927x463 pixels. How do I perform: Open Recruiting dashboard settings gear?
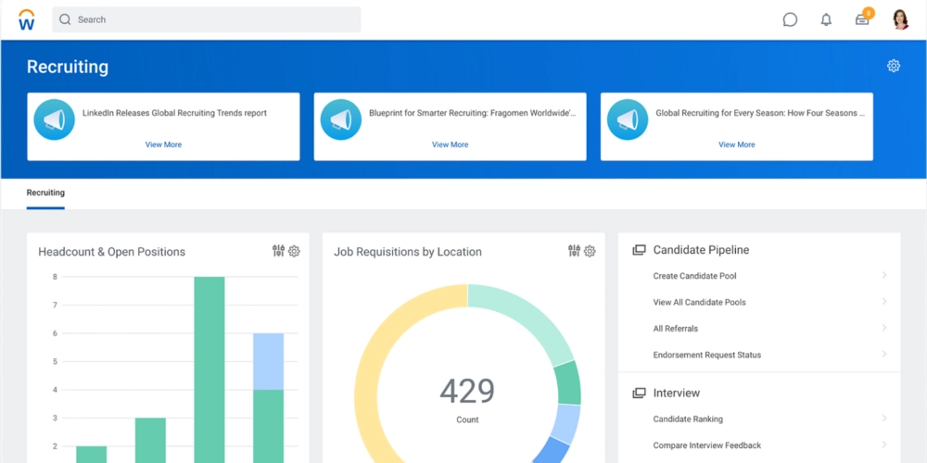coord(894,66)
